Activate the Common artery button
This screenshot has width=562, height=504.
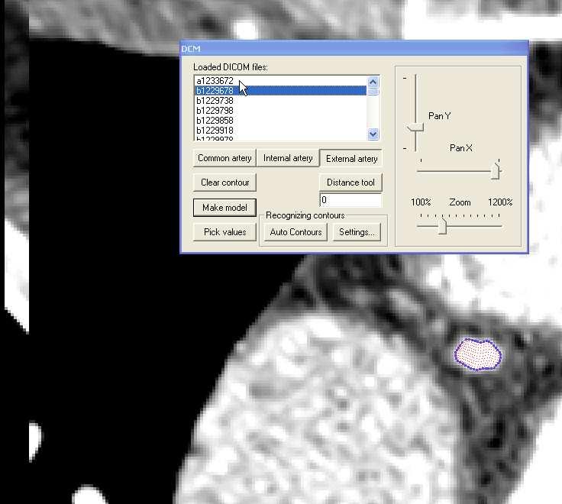pos(224,158)
